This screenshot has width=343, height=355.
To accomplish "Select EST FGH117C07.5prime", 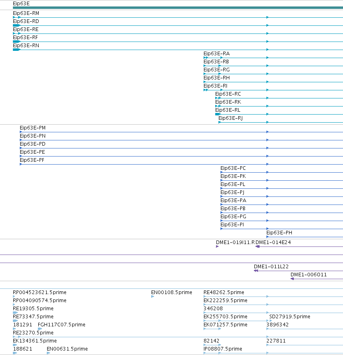I will pos(62,325).
